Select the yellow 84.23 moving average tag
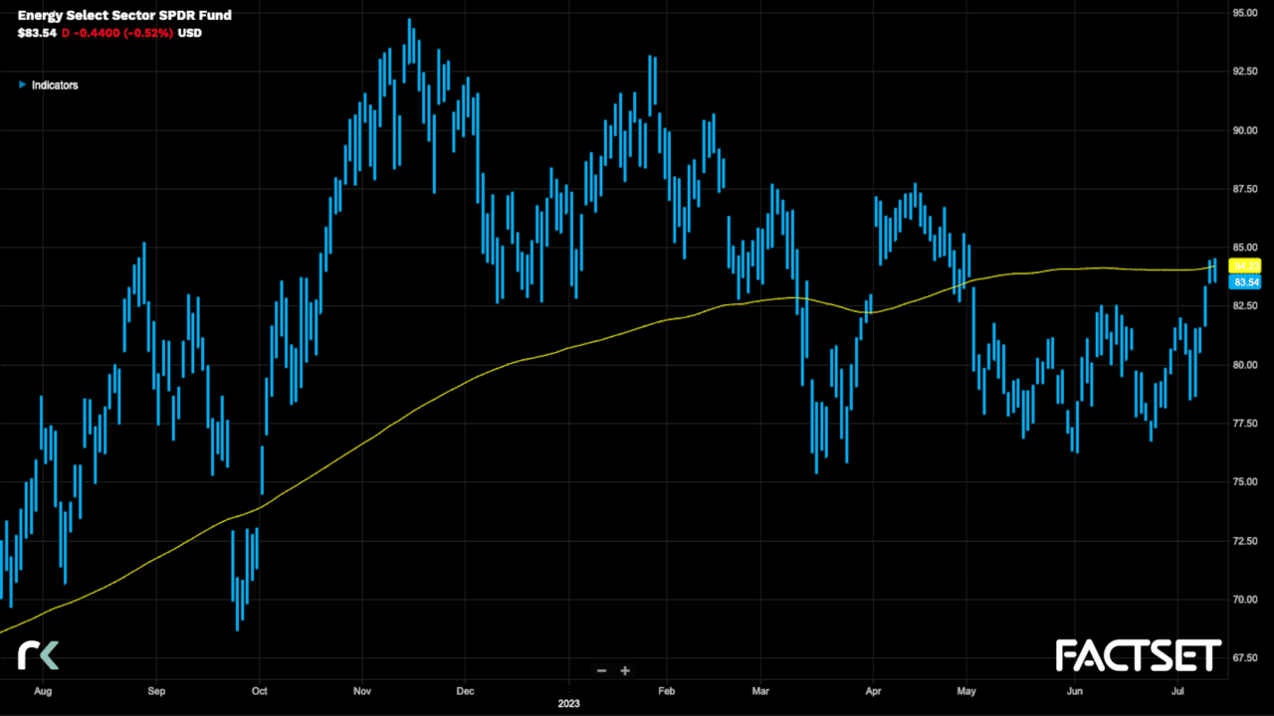This screenshot has width=1274, height=716. tap(1246, 266)
